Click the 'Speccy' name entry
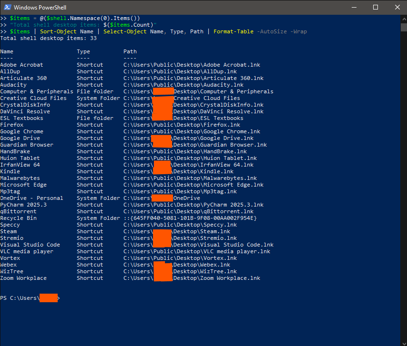 point(10,225)
